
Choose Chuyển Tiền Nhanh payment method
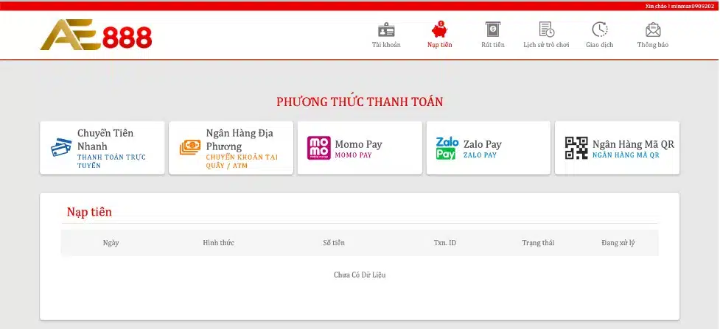[102, 148]
